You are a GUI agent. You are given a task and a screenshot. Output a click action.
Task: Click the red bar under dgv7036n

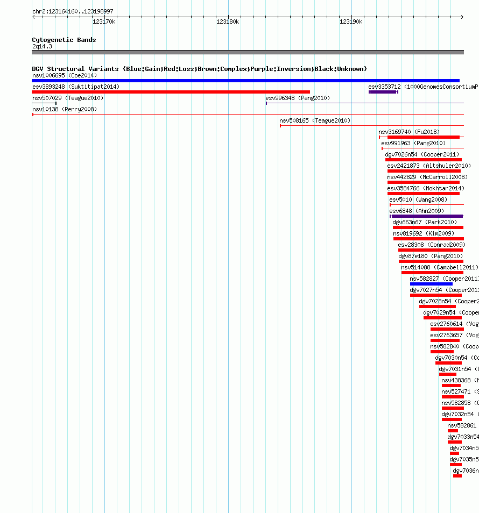[457, 476]
